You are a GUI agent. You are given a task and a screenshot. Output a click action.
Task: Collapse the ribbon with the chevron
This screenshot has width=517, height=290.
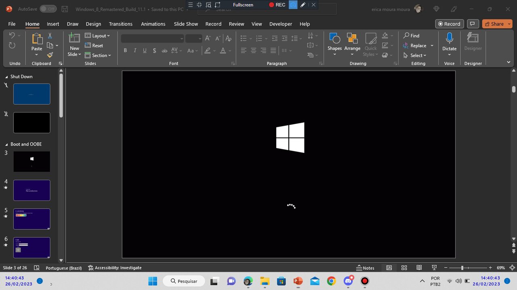point(509,62)
